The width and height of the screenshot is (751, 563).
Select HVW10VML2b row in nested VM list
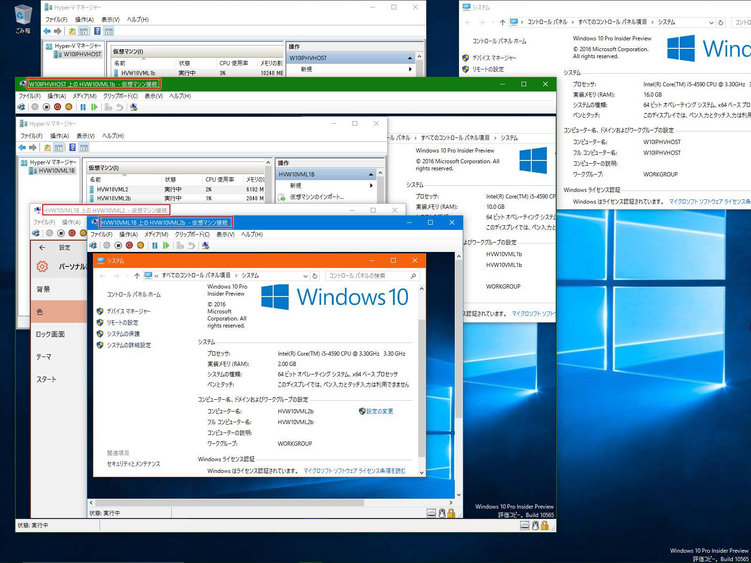pos(176,198)
